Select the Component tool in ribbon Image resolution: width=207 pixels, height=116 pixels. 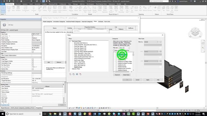[26, 9]
